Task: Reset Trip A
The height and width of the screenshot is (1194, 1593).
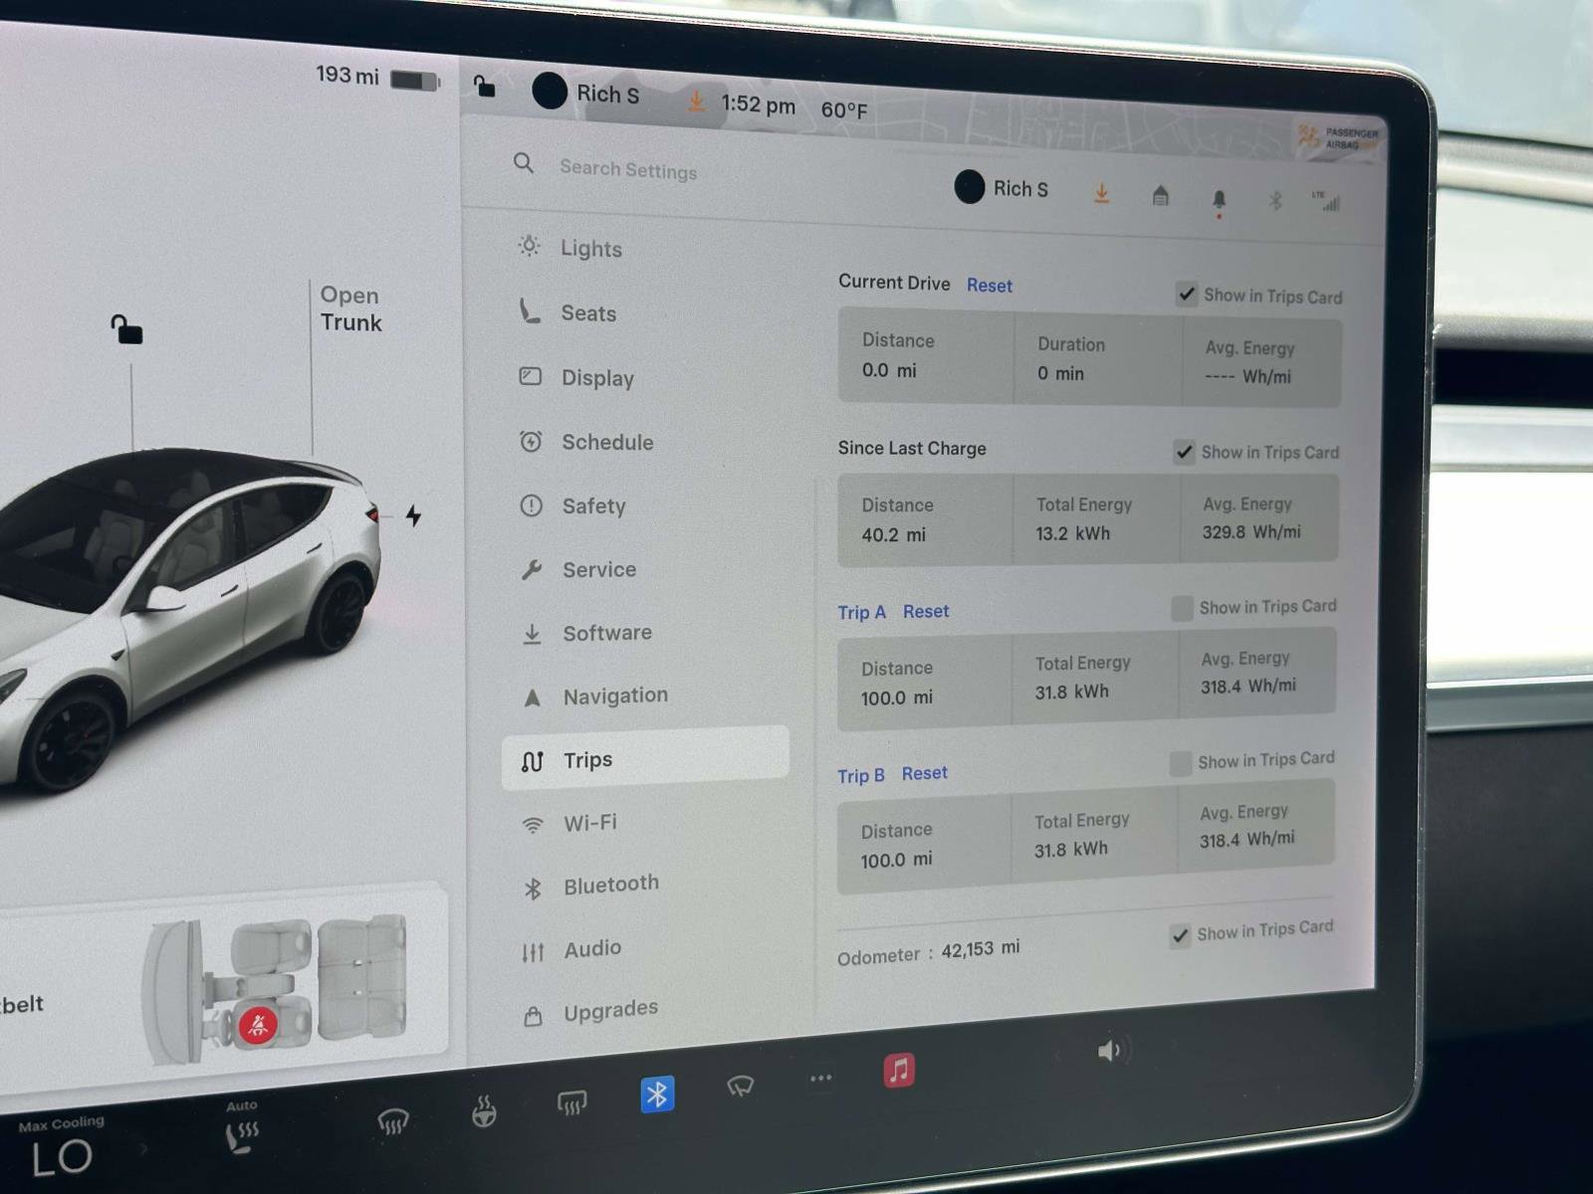Action: click(926, 611)
